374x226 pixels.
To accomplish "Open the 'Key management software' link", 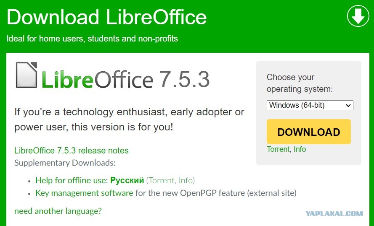I will 84,193.
